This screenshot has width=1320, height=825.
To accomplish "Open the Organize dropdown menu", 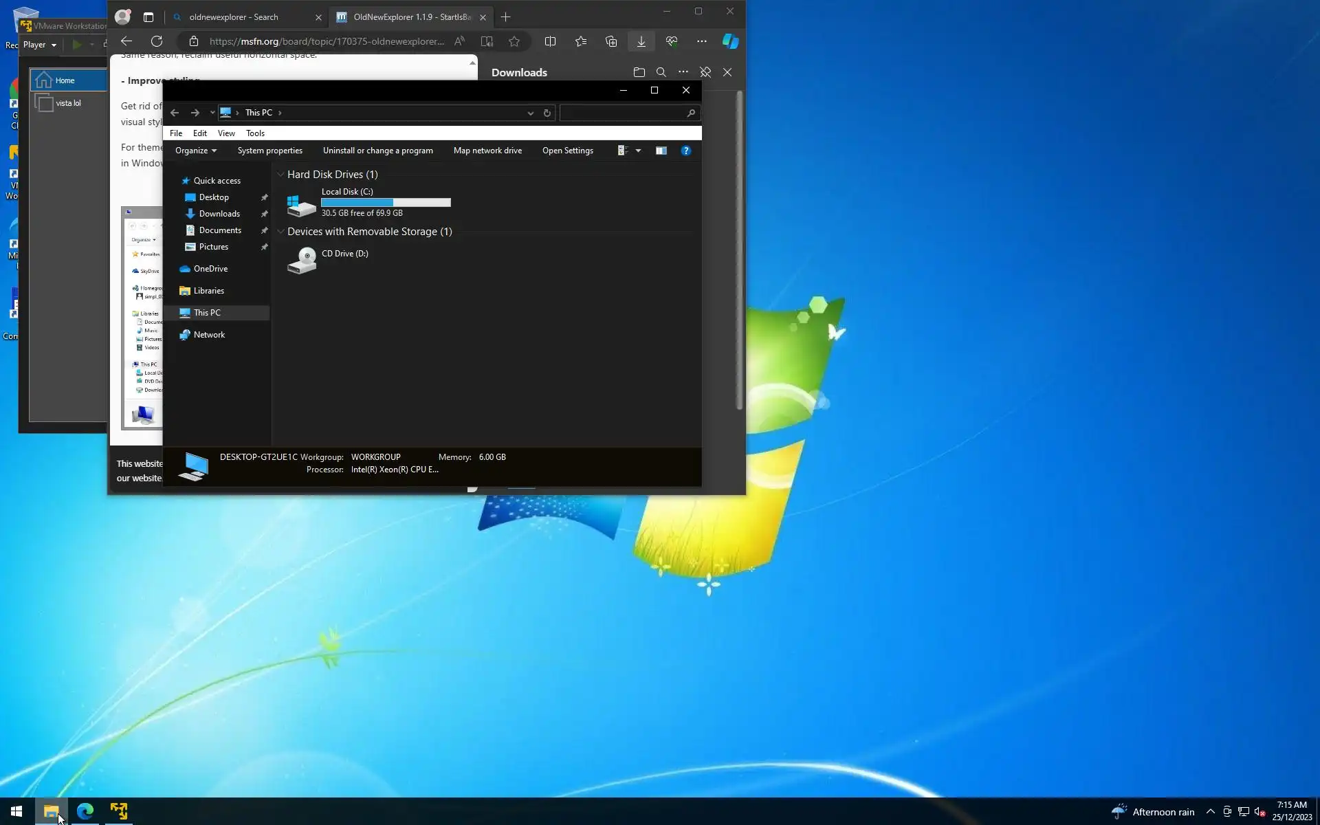I will pyautogui.click(x=195, y=151).
